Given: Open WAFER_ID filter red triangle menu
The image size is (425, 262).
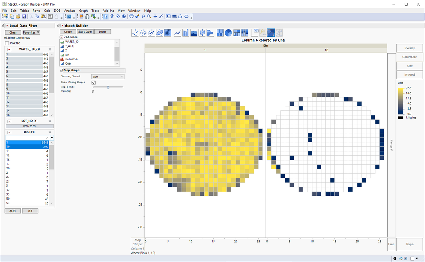Looking at the screenshot, I should pos(9,49).
